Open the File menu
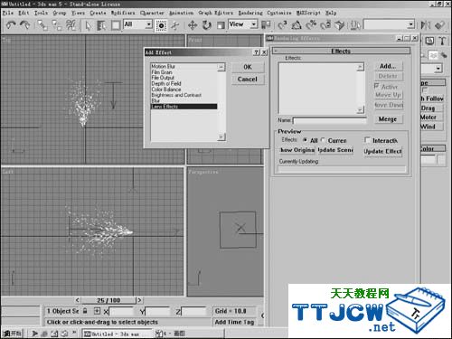Viewport: 452px width, 339px height. pyautogui.click(x=8, y=13)
